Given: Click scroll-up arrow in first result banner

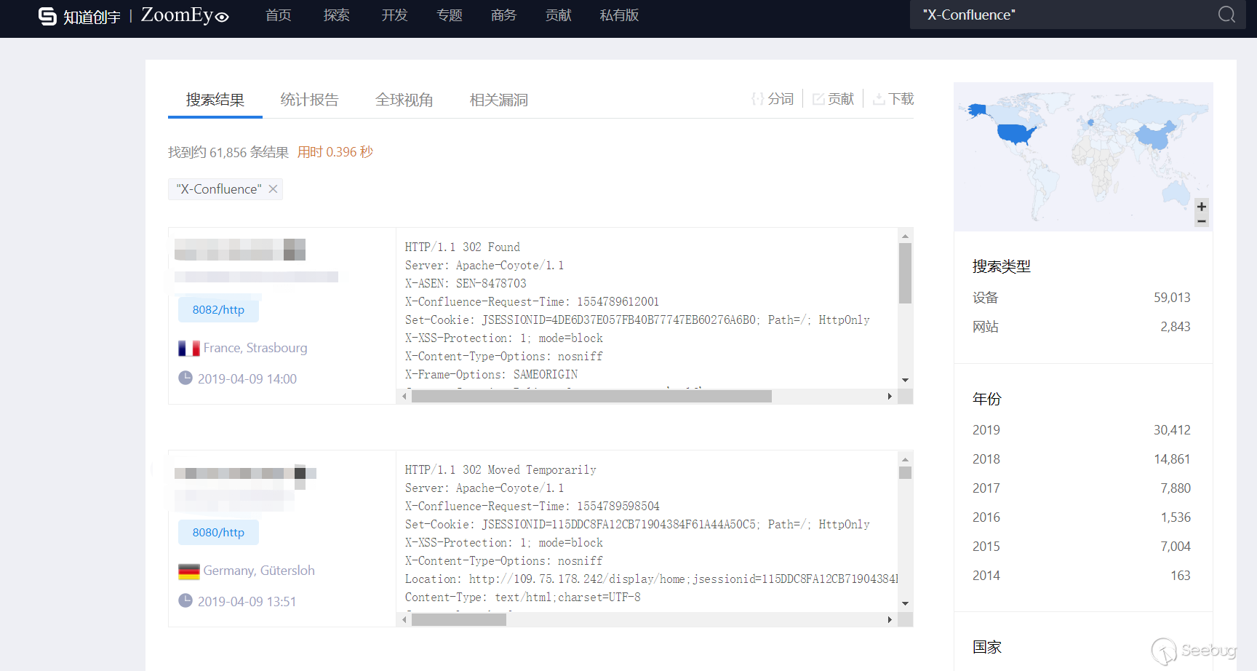Looking at the screenshot, I should pyautogui.click(x=905, y=236).
